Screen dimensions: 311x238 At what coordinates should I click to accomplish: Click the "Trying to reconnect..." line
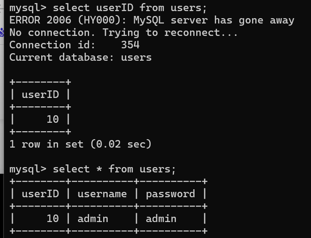(170, 33)
